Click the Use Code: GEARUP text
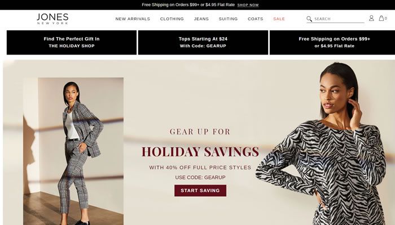 pyautogui.click(x=200, y=177)
